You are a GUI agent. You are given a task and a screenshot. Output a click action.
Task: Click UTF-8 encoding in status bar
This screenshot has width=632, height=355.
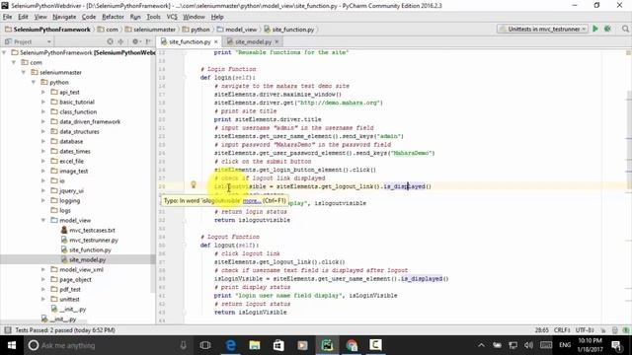coord(585,330)
